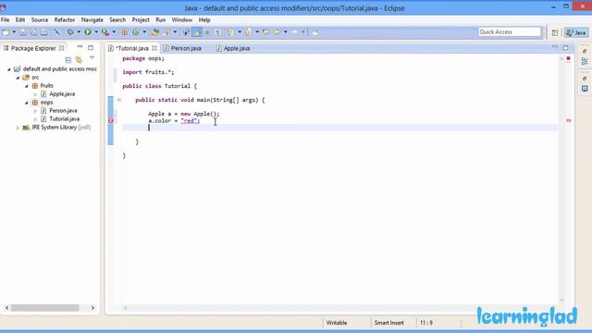Click the Open Type folder icon

(154, 32)
